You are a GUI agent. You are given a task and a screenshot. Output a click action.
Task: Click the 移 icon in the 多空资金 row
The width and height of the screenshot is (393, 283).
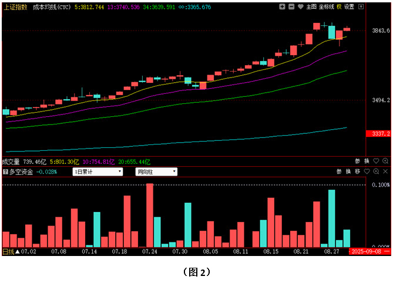tap(358, 171)
